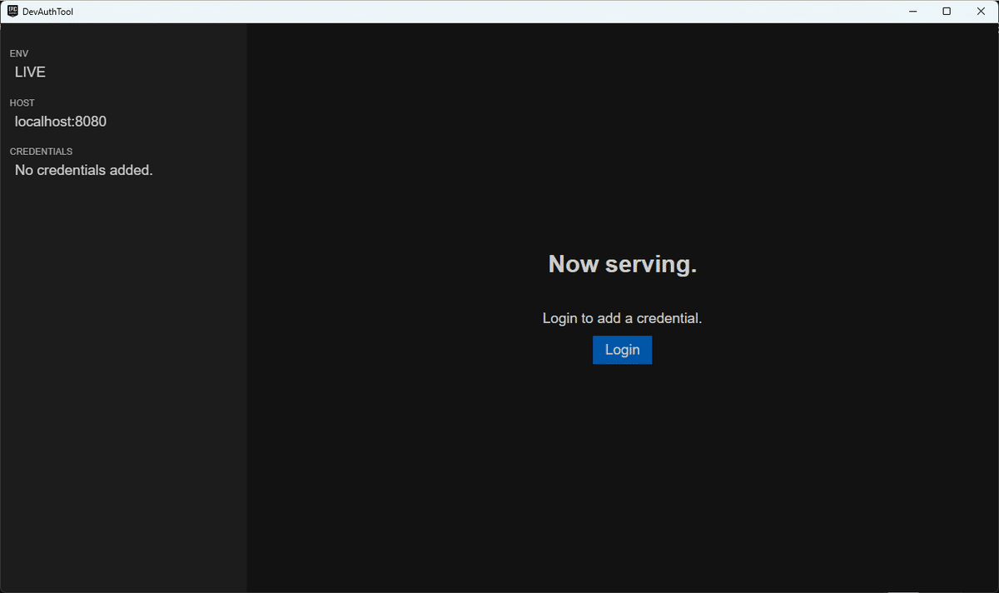The height and width of the screenshot is (593, 999).
Task: Select the LIVE environment value
Action: tap(30, 72)
